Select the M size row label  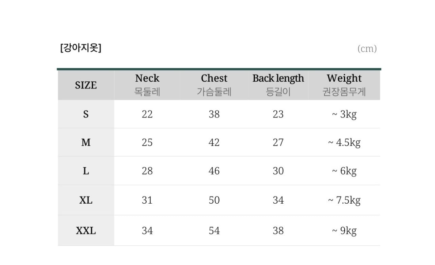86,143
